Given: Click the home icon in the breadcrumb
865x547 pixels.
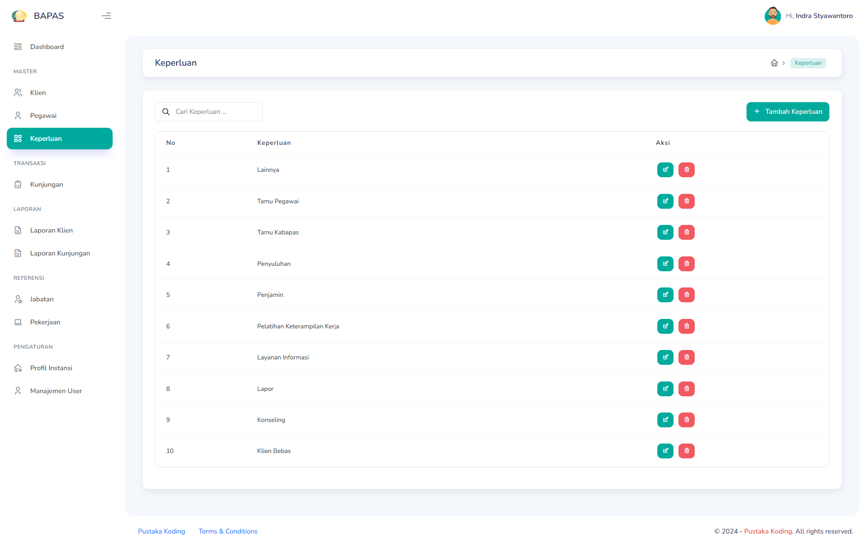Looking at the screenshot, I should tap(775, 63).
